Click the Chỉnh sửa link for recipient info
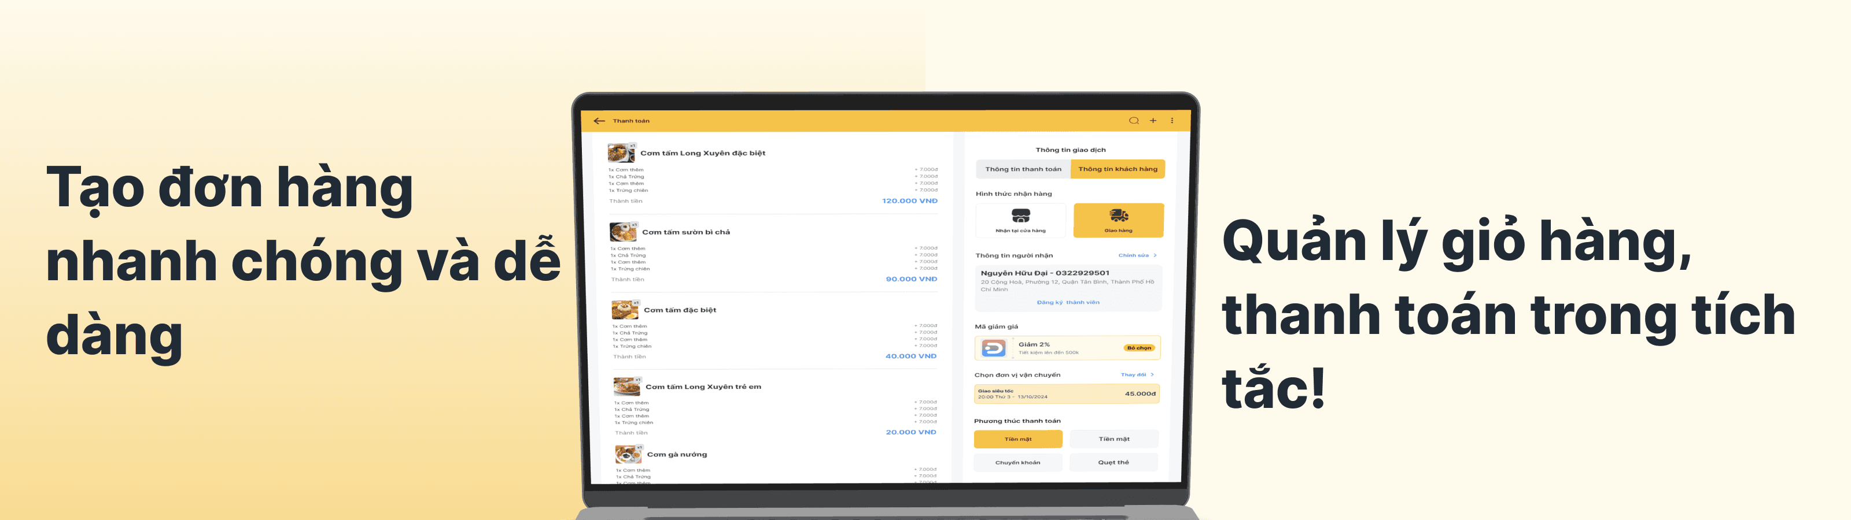This screenshot has width=1851, height=520. (1137, 255)
